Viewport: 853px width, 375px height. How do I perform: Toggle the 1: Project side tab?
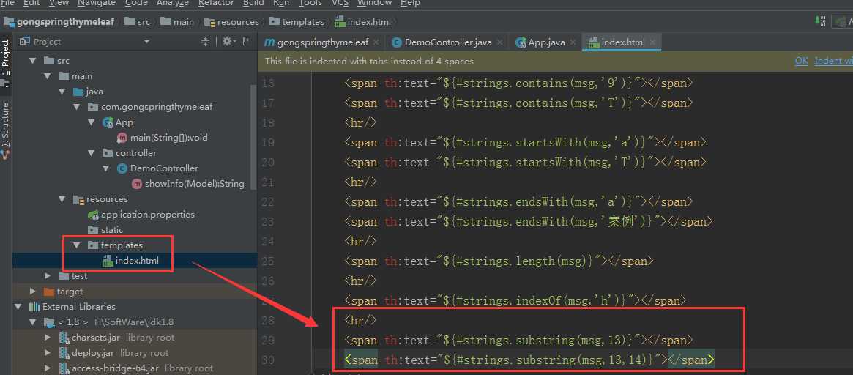click(5, 57)
